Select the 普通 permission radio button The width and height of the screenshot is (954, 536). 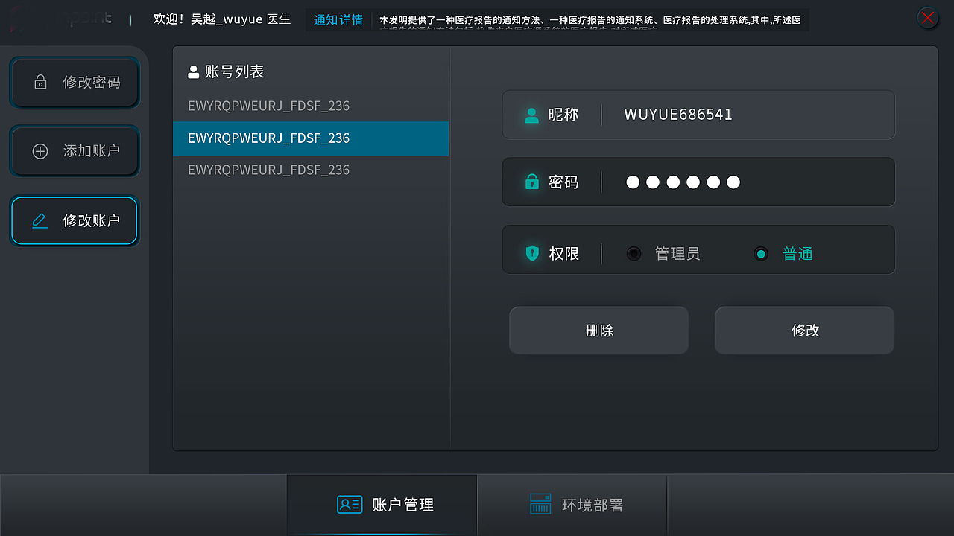pos(761,253)
